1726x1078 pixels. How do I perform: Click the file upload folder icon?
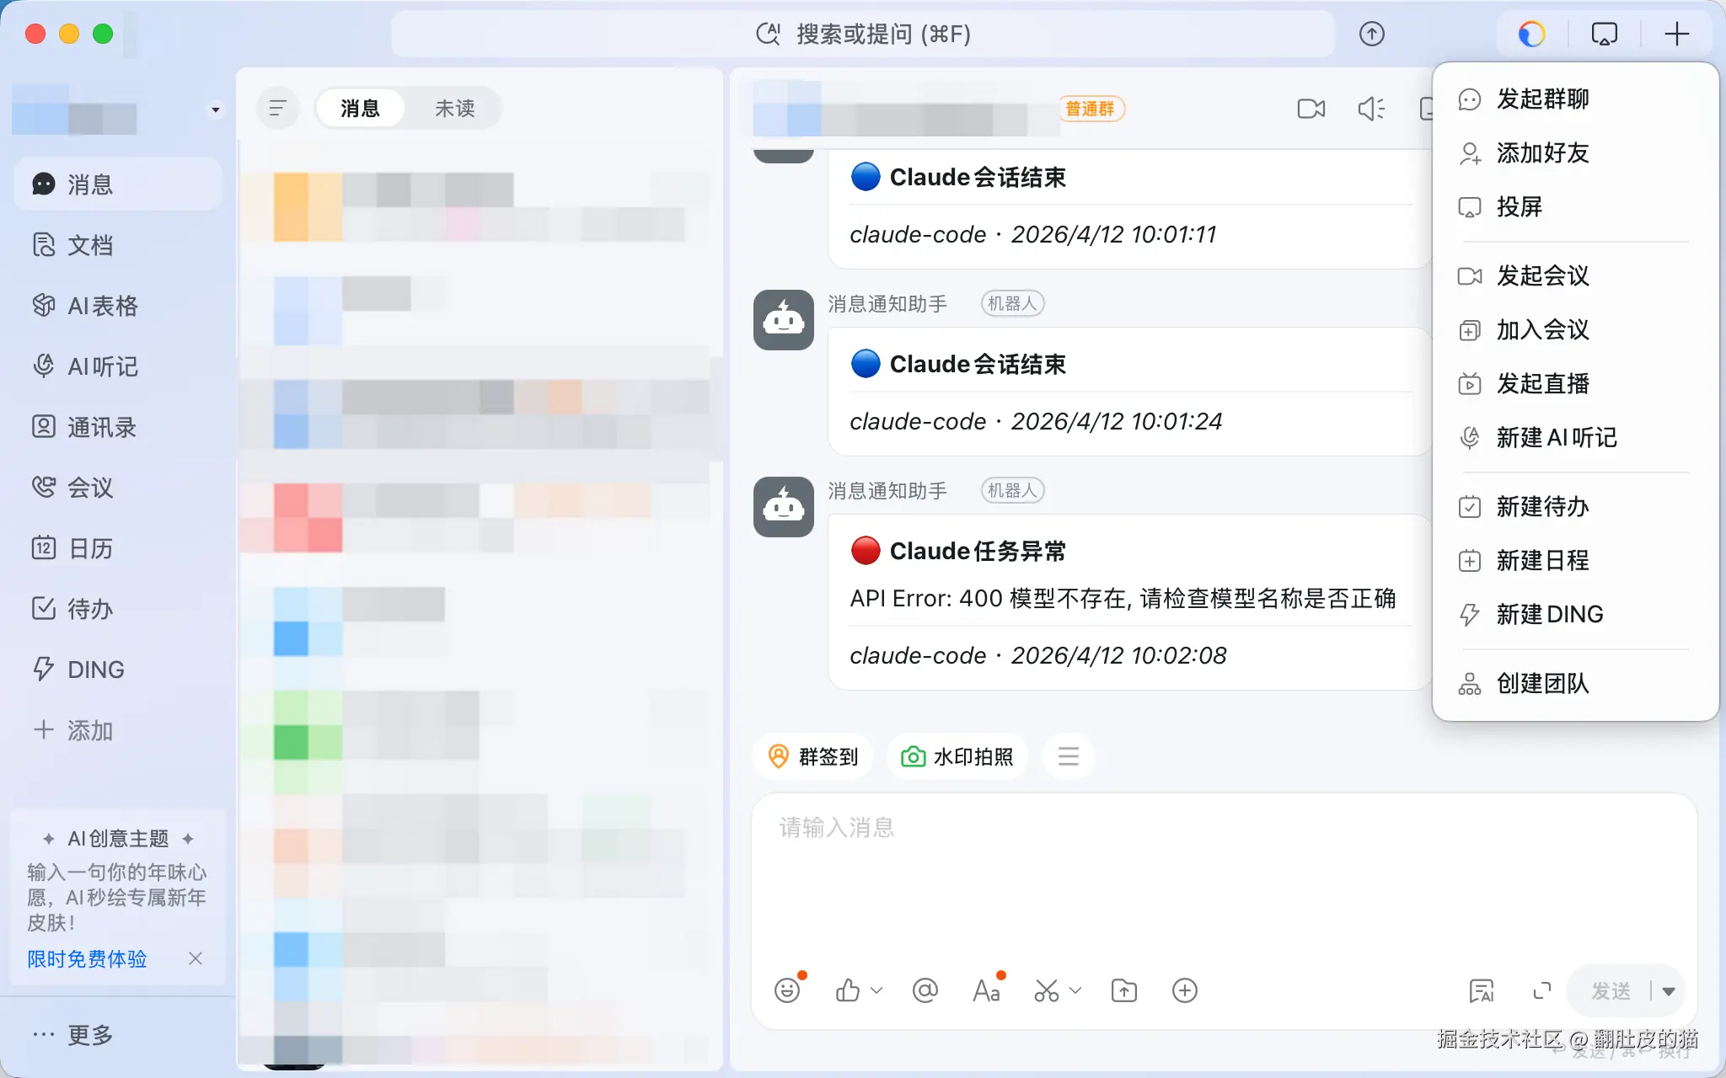click(1124, 990)
